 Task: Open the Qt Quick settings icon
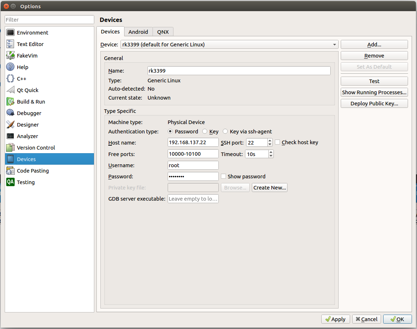click(x=10, y=90)
